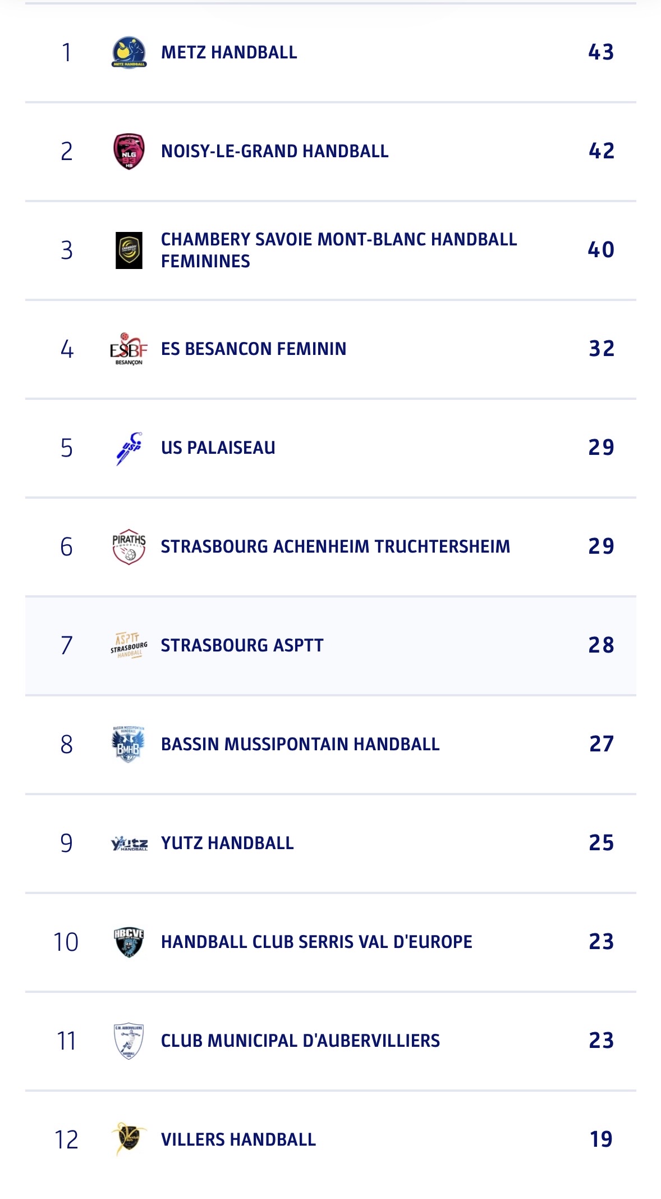Click the Bassin Mussipontain BMHB logo
The image size is (661, 1199).
click(x=129, y=744)
